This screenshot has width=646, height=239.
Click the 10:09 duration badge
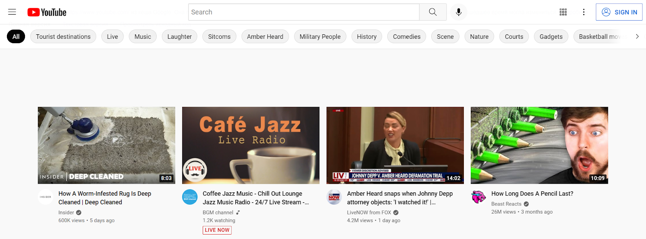coord(598,178)
